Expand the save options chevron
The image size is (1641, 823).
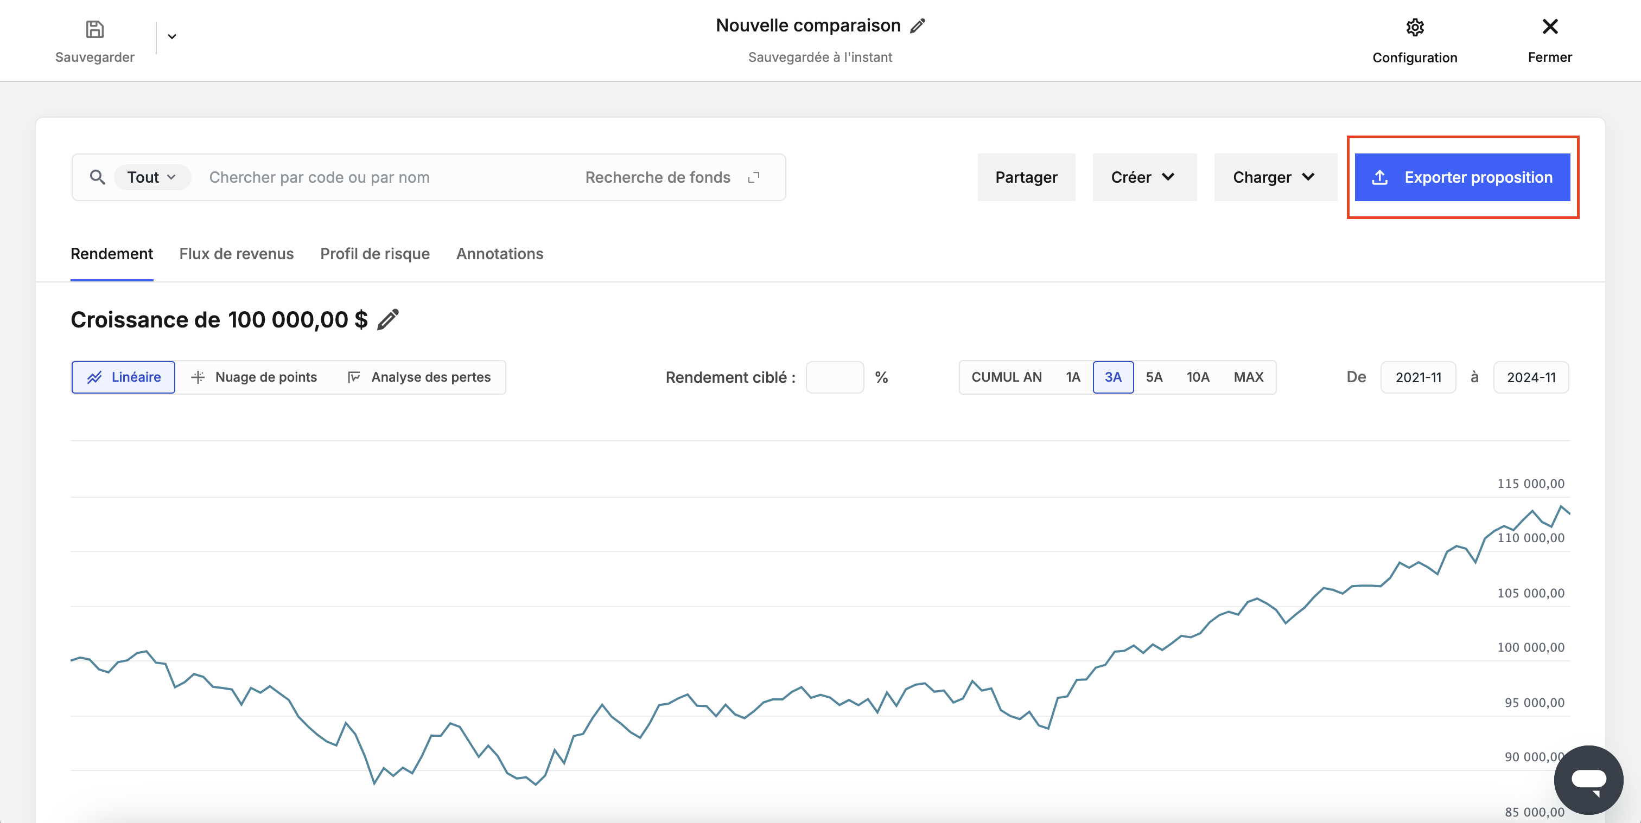coord(172,37)
